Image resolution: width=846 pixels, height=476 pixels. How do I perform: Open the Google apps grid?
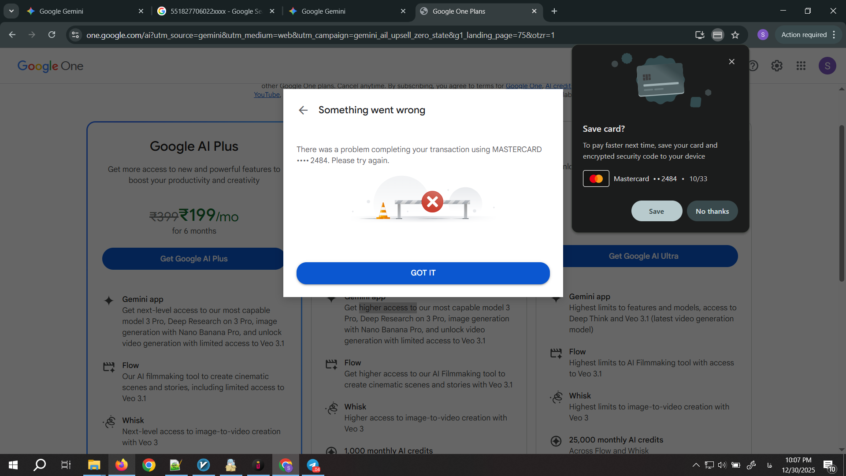coord(801,66)
